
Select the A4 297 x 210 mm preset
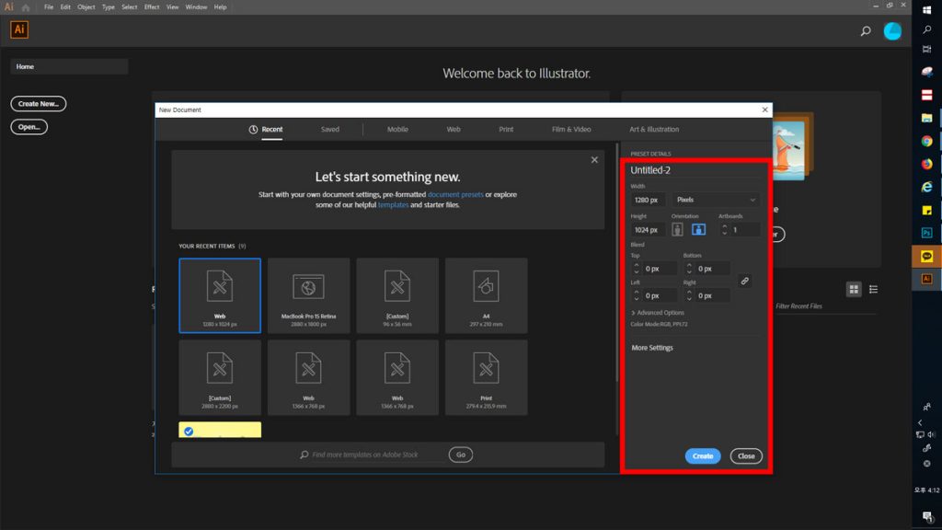(486, 295)
